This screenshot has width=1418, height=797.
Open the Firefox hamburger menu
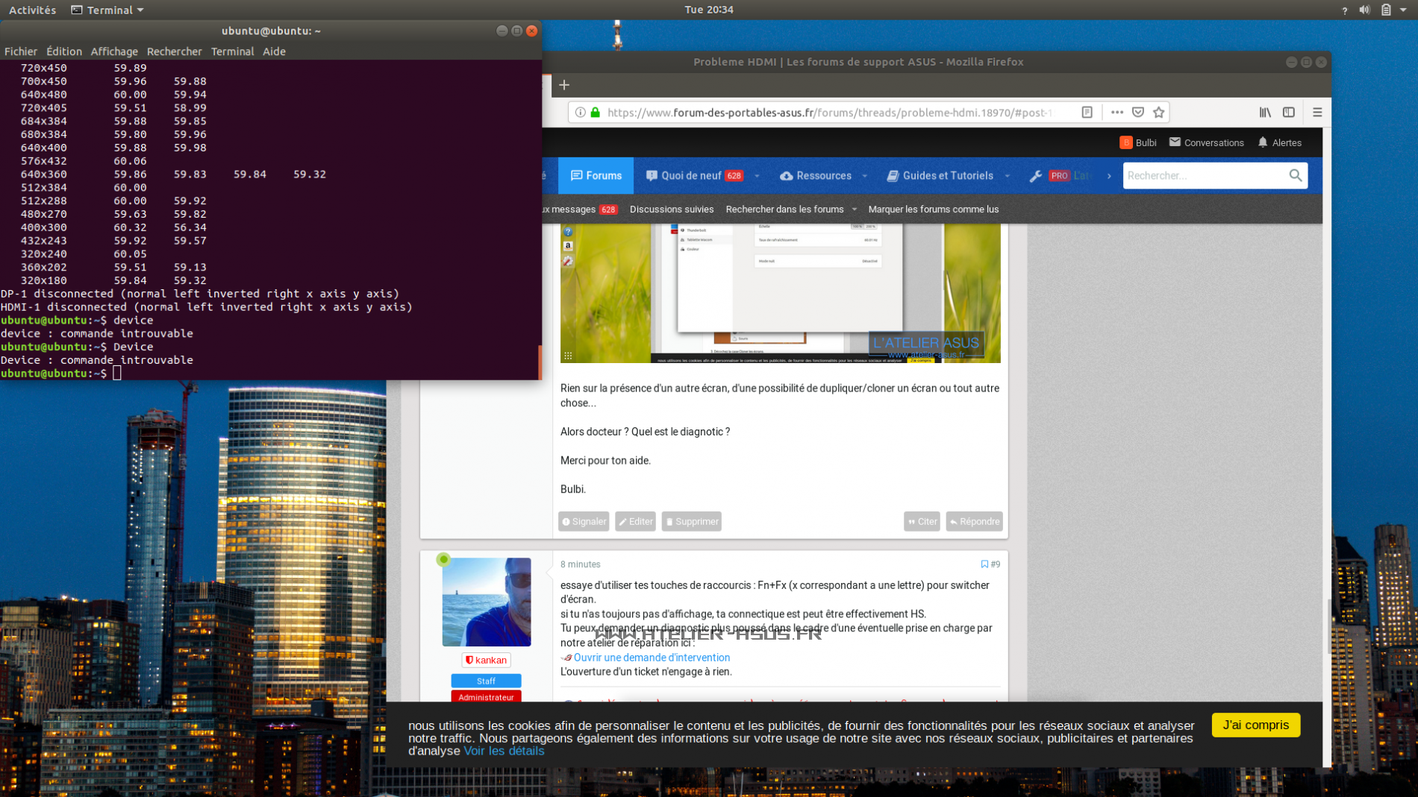(1317, 113)
